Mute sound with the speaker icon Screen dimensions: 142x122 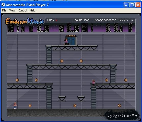point(121,20)
